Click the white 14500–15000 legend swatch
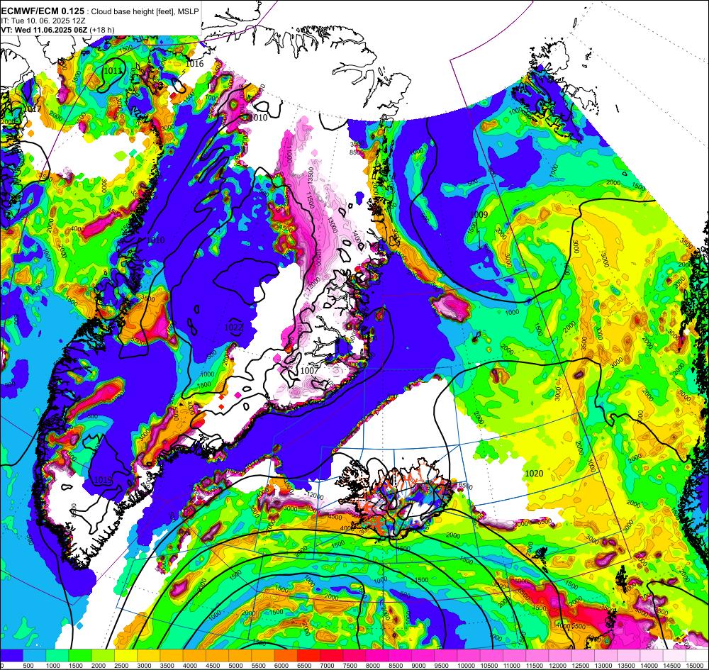 [x=674, y=656]
